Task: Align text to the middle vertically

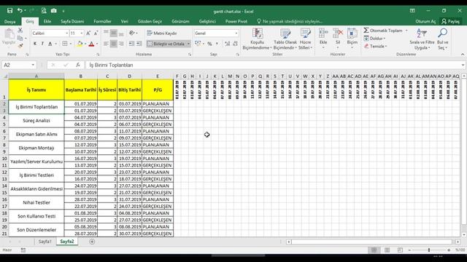Action: click(114, 33)
